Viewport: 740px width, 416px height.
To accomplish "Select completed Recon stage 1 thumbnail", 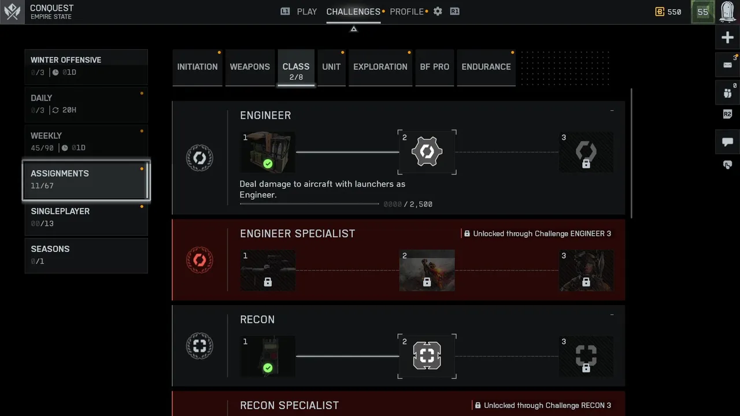I will click(x=268, y=356).
